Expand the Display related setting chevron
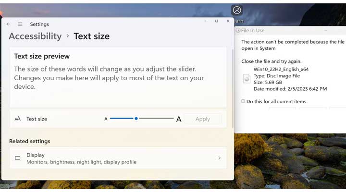Image resolution: width=346 pixels, height=192 pixels. tap(219, 158)
